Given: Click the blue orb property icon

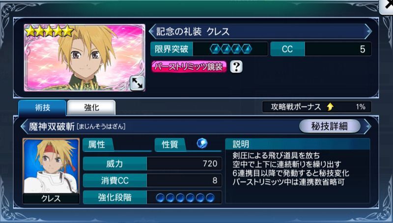Looking at the screenshot, I should pyautogui.click(x=202, y=143).
